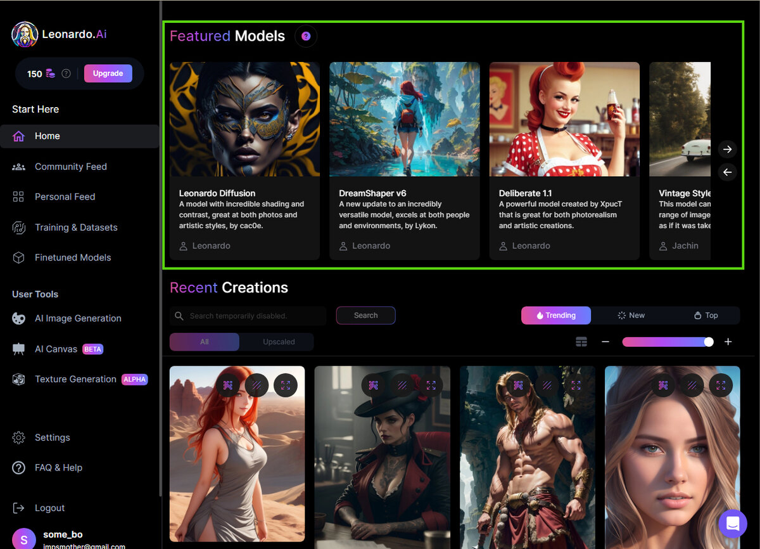
Task: Click the Settings gear icon
Action: 19,438
